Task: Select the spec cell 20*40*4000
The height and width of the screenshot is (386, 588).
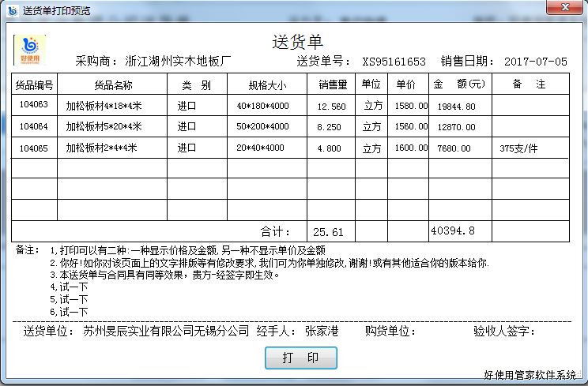Action: click(262, 148)
